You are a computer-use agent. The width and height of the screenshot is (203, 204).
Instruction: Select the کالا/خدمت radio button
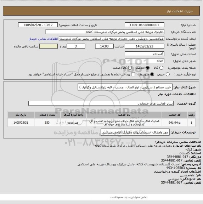click(130, 68)
